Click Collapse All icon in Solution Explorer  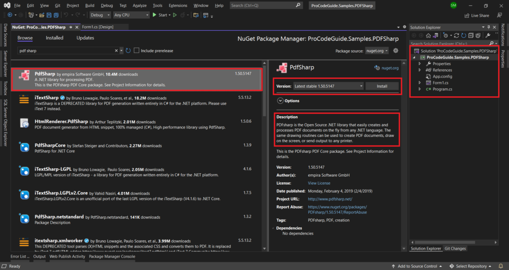(x=471, y=35)
